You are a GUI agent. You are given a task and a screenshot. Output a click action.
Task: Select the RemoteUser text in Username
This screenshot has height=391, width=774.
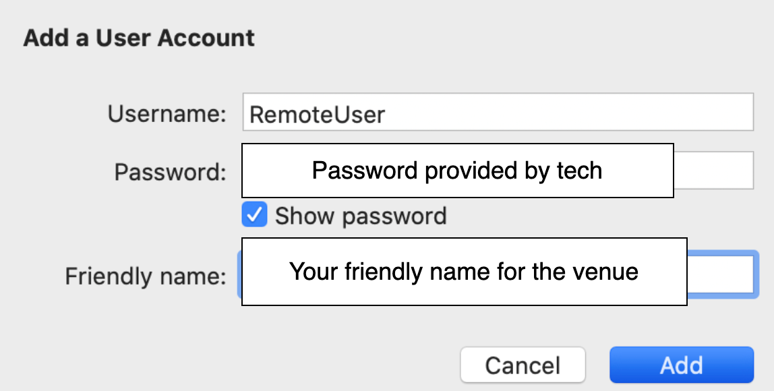[x=317, y=114]
